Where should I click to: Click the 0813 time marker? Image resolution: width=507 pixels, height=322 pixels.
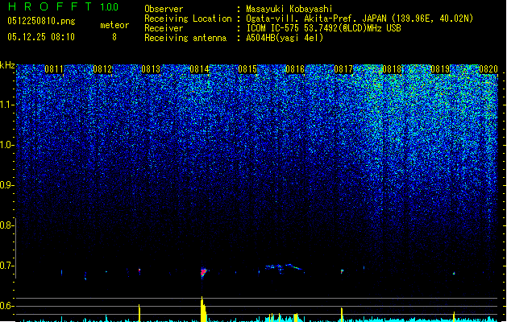[151, 69]
